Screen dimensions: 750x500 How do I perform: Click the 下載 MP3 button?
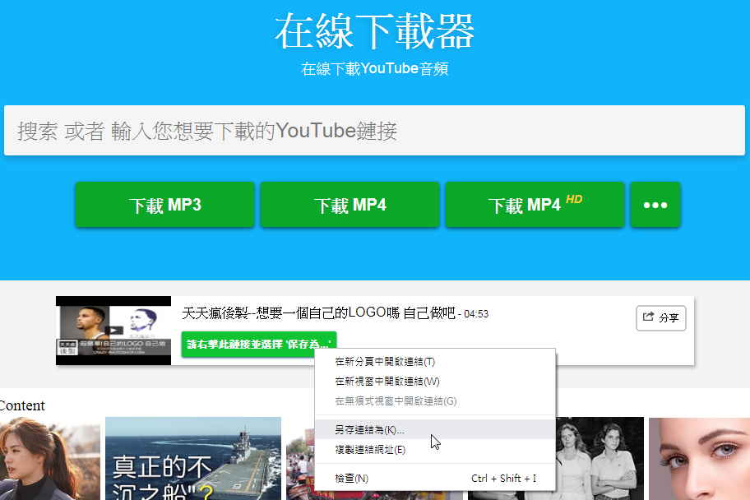[x=165, y=205]
